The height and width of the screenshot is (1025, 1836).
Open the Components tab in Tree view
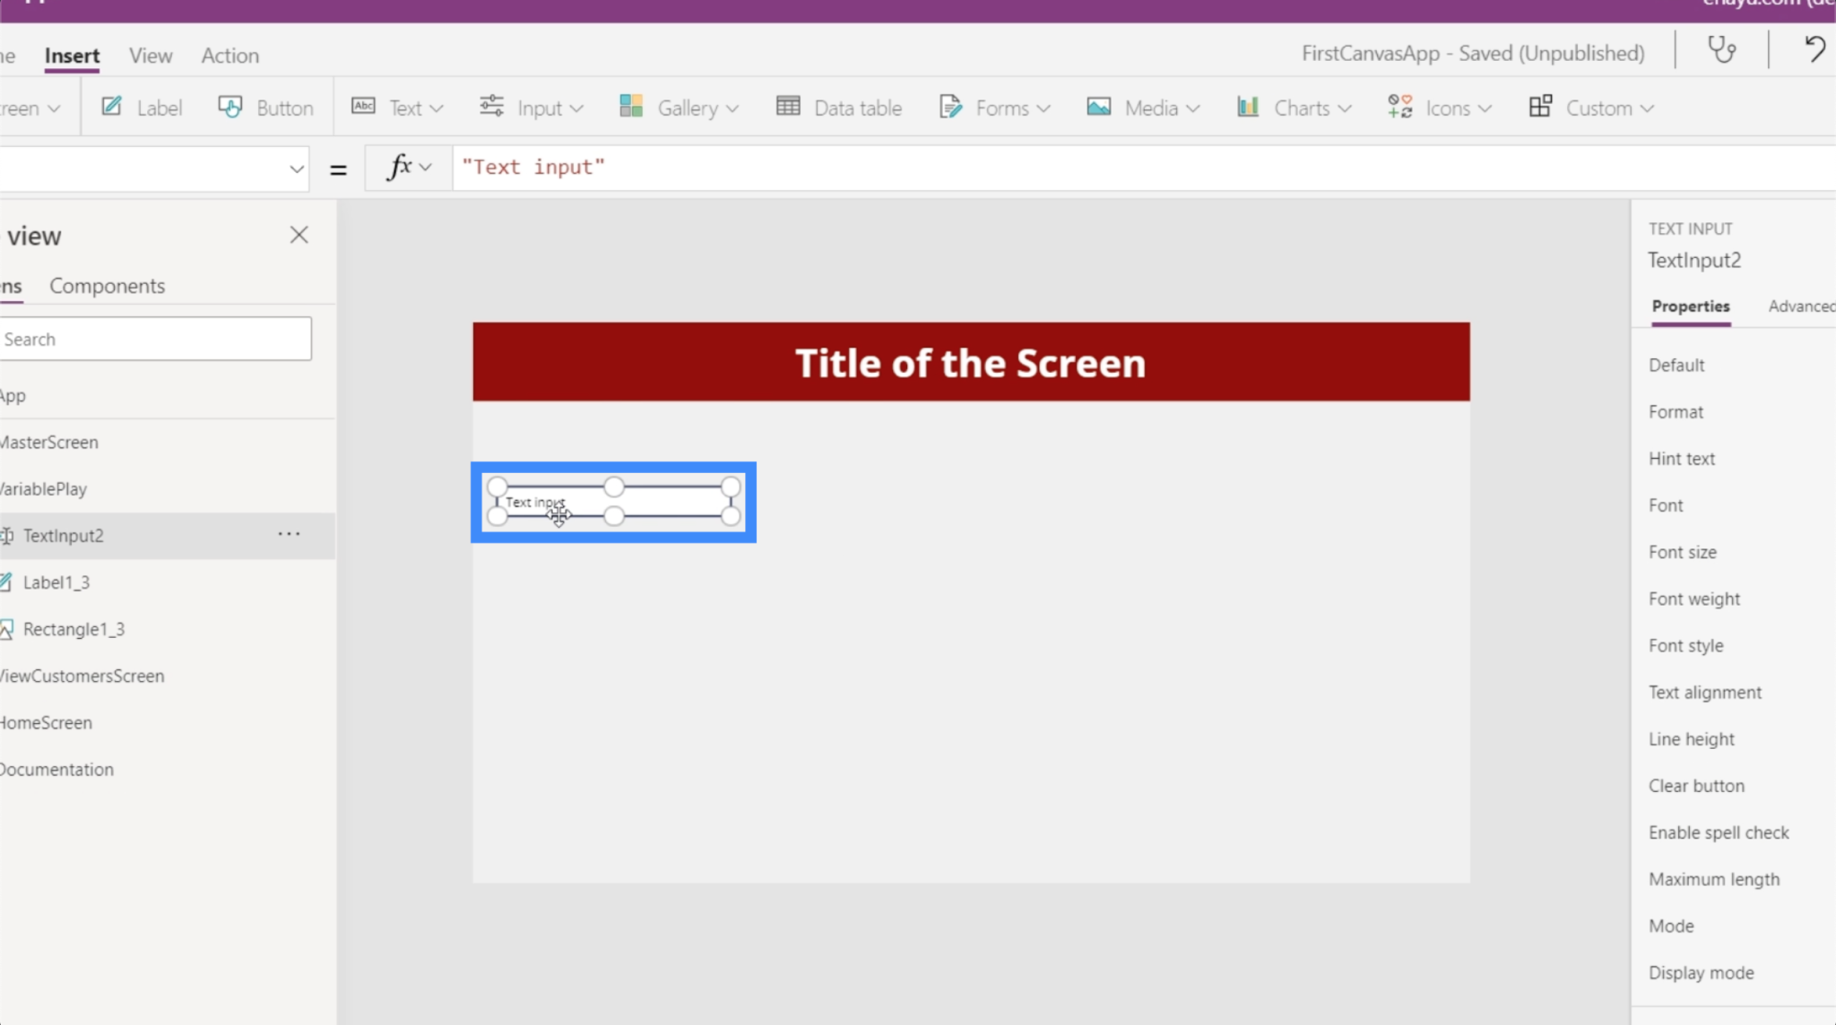108,286
